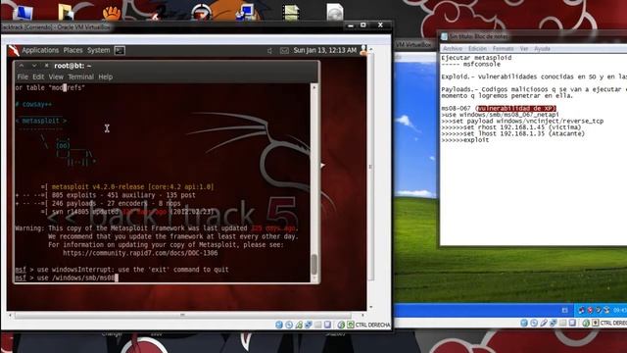Open the Terminal menu in terminal window
627x353 pixels.
click(x=80, y=76)
